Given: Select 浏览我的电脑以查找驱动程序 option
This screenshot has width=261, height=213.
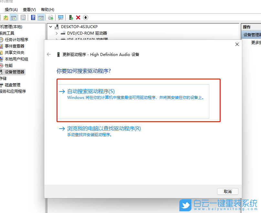Looking at the screenshot, I should 102,129.
